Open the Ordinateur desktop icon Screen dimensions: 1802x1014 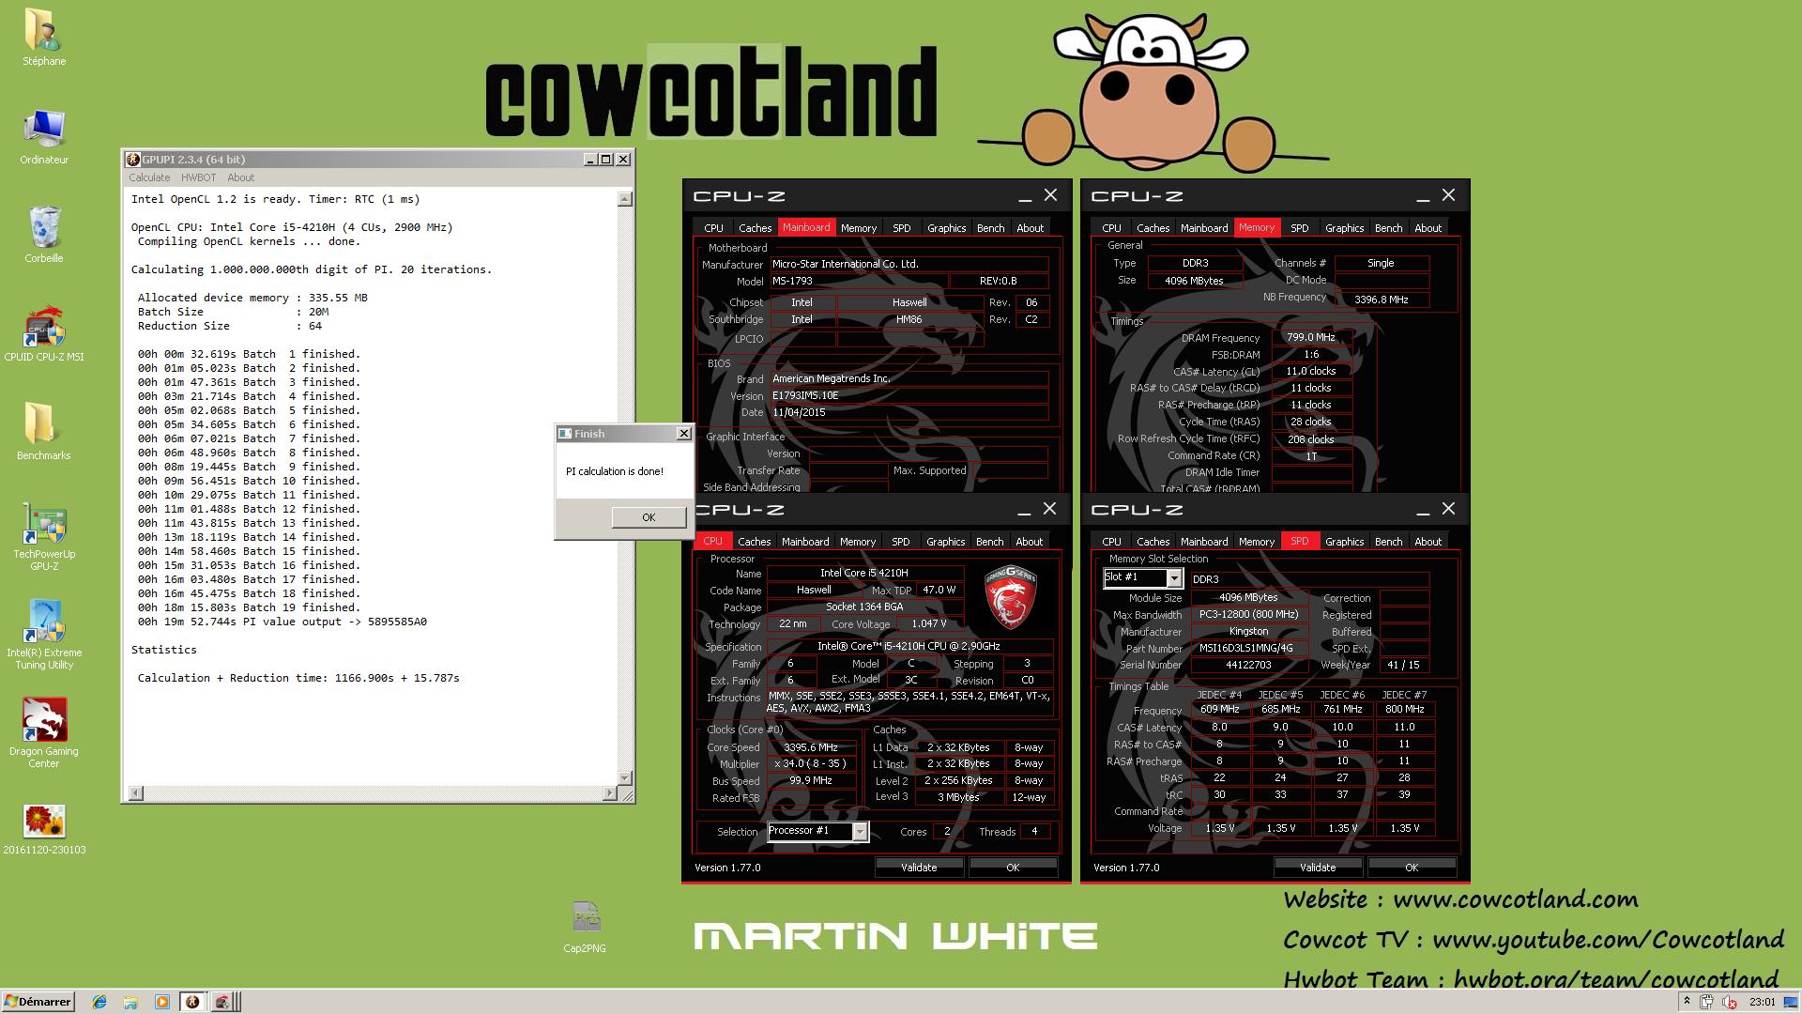point(43,137)
